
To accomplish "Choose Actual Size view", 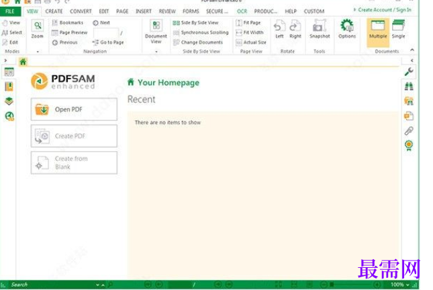I will (251, 42).
